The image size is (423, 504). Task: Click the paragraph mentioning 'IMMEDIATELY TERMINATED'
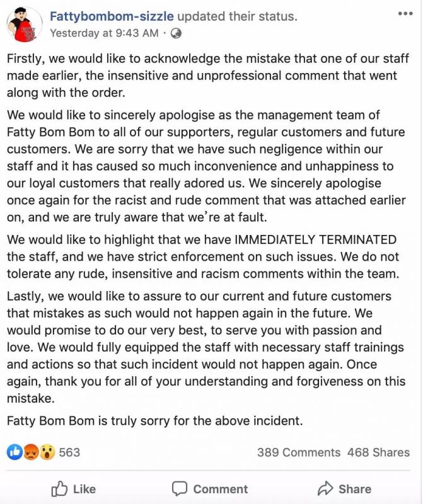point(208,256)
